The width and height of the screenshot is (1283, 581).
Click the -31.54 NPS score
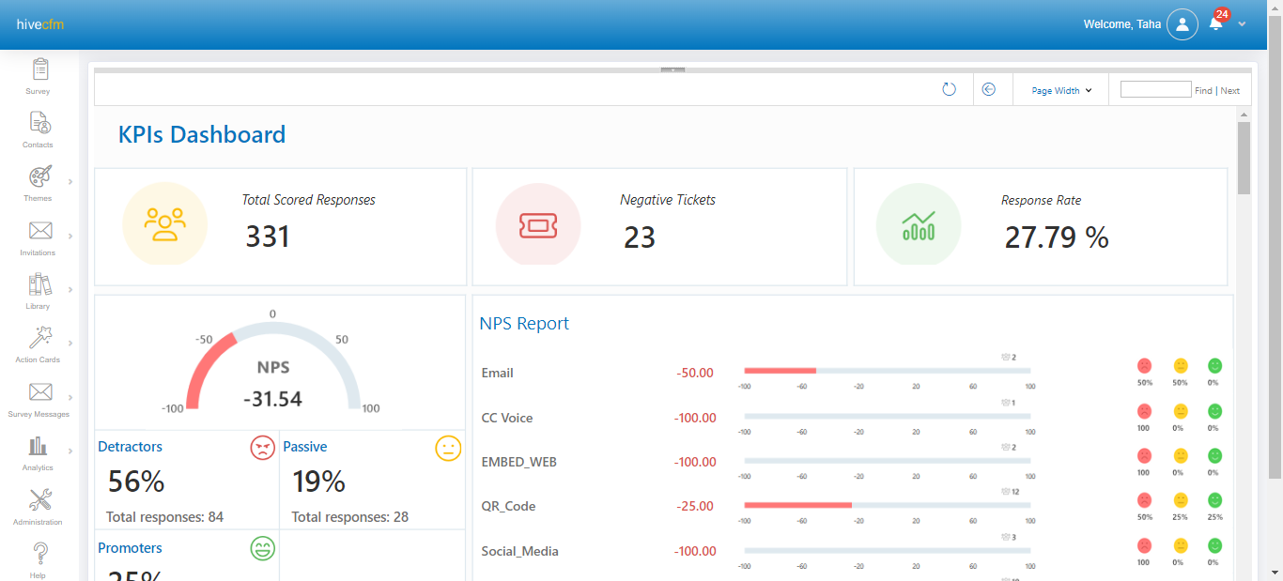coord(272,399)
